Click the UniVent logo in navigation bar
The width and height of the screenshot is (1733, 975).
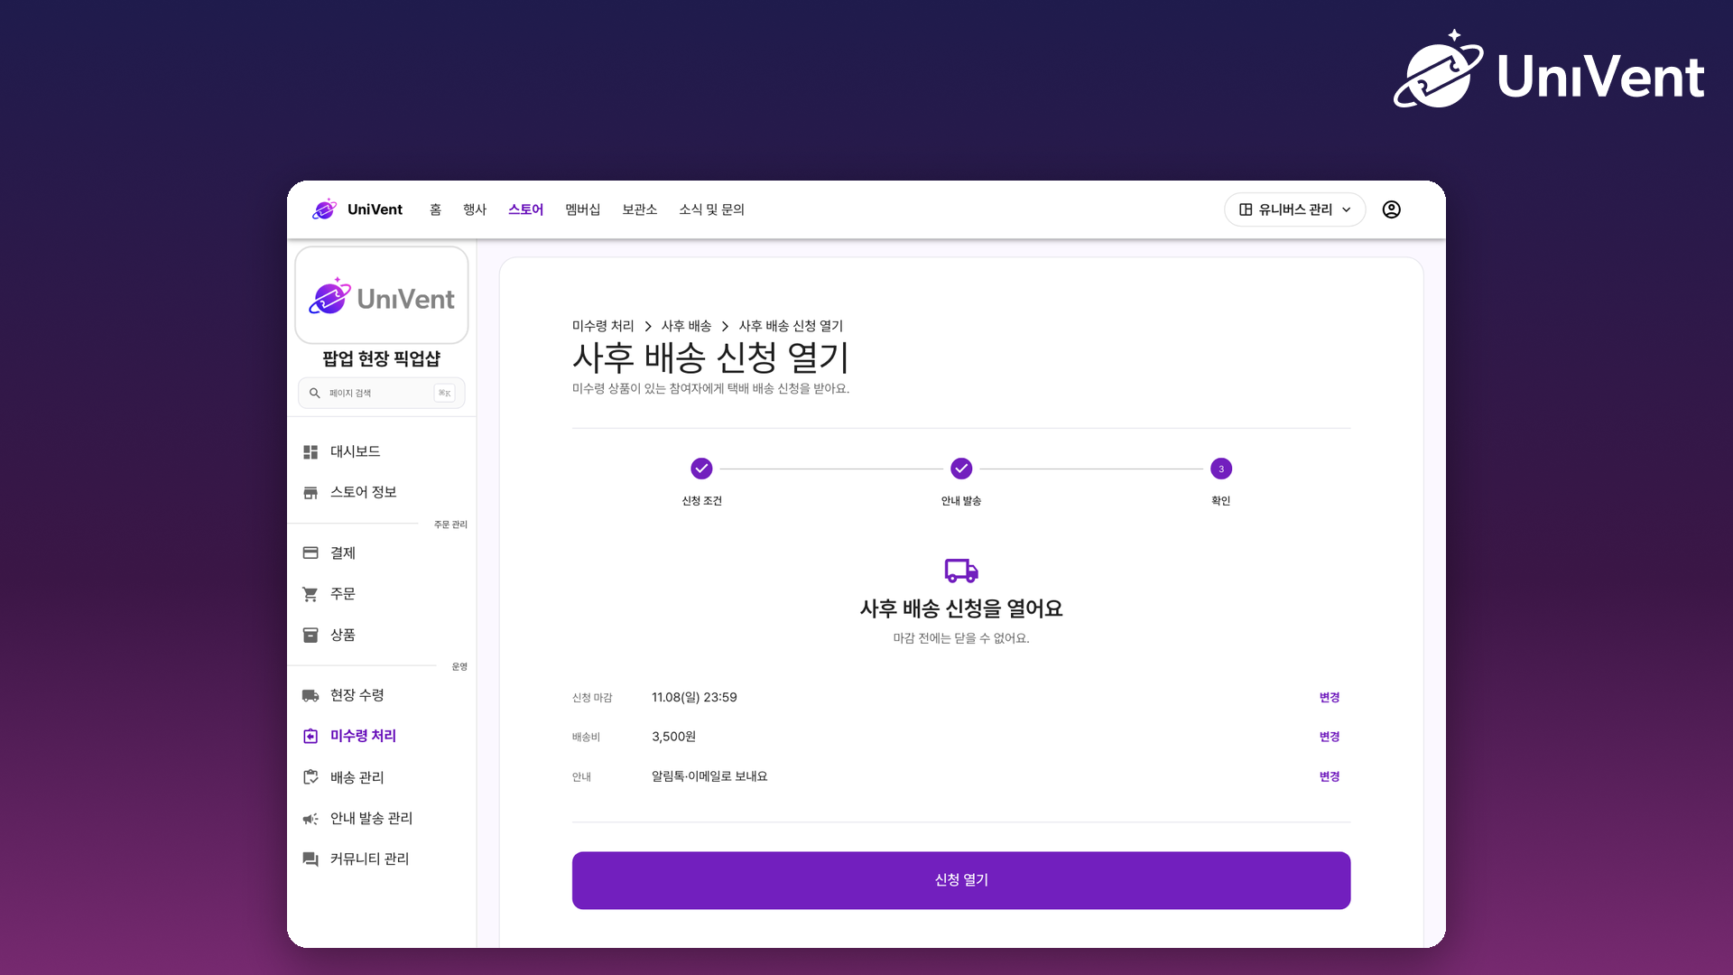[357, 209]
